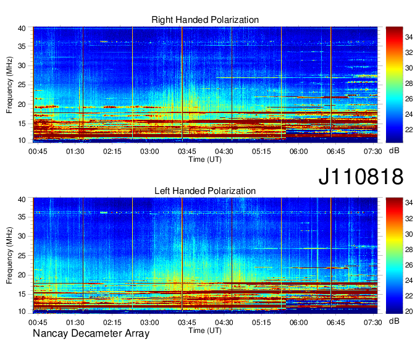
Task: Click the 35 MHz tick label on bottom plot
Action: tap(22, 217)
